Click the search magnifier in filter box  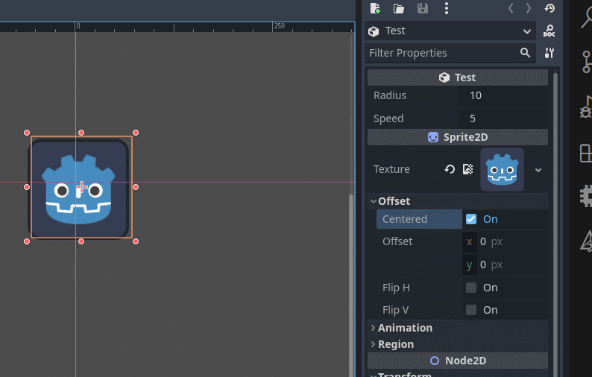(x=525, y=53)
